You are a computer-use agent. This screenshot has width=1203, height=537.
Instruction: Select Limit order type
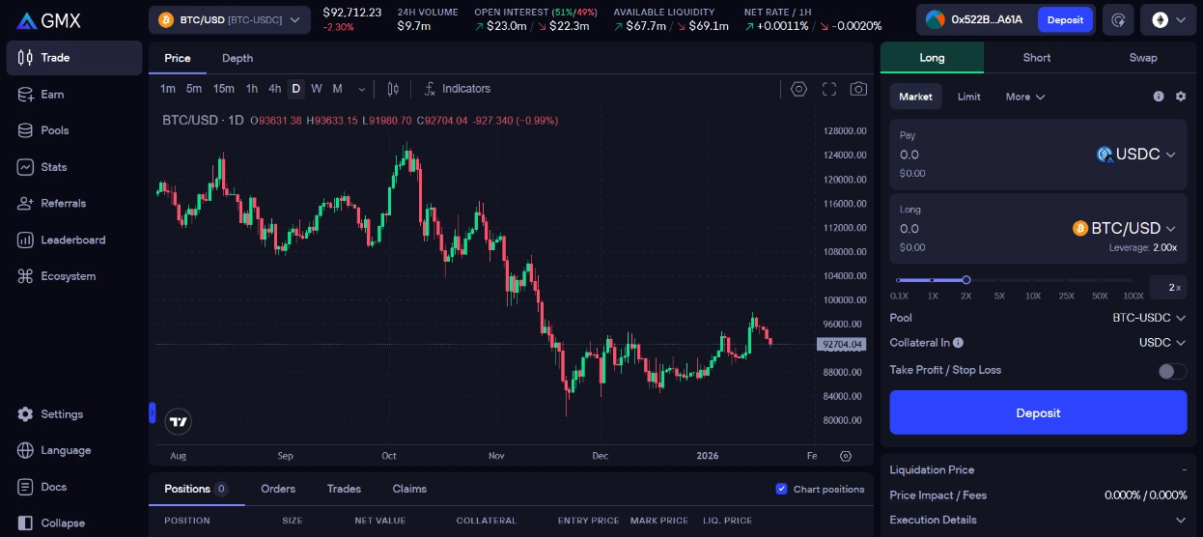tap(969, 97)
